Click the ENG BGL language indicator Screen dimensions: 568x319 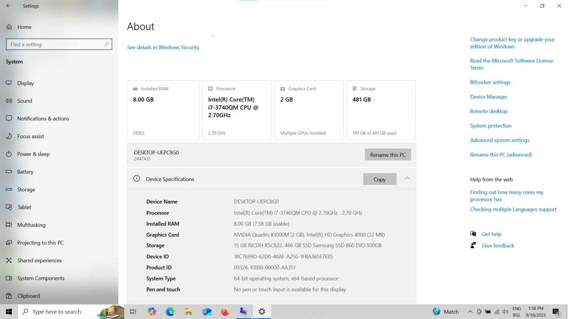[x=516, y=312]
